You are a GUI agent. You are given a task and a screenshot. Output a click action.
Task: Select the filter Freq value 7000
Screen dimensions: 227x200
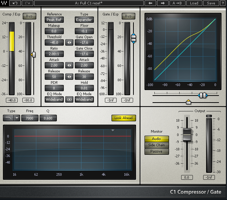(30, 118)
